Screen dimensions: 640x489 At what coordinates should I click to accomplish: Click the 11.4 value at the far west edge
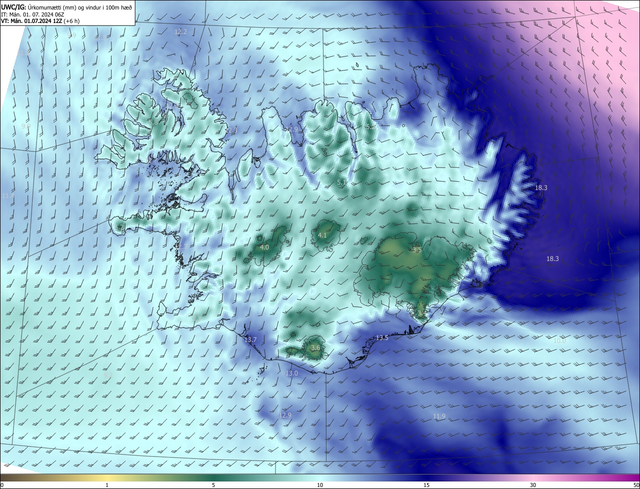tap(8, 195)
